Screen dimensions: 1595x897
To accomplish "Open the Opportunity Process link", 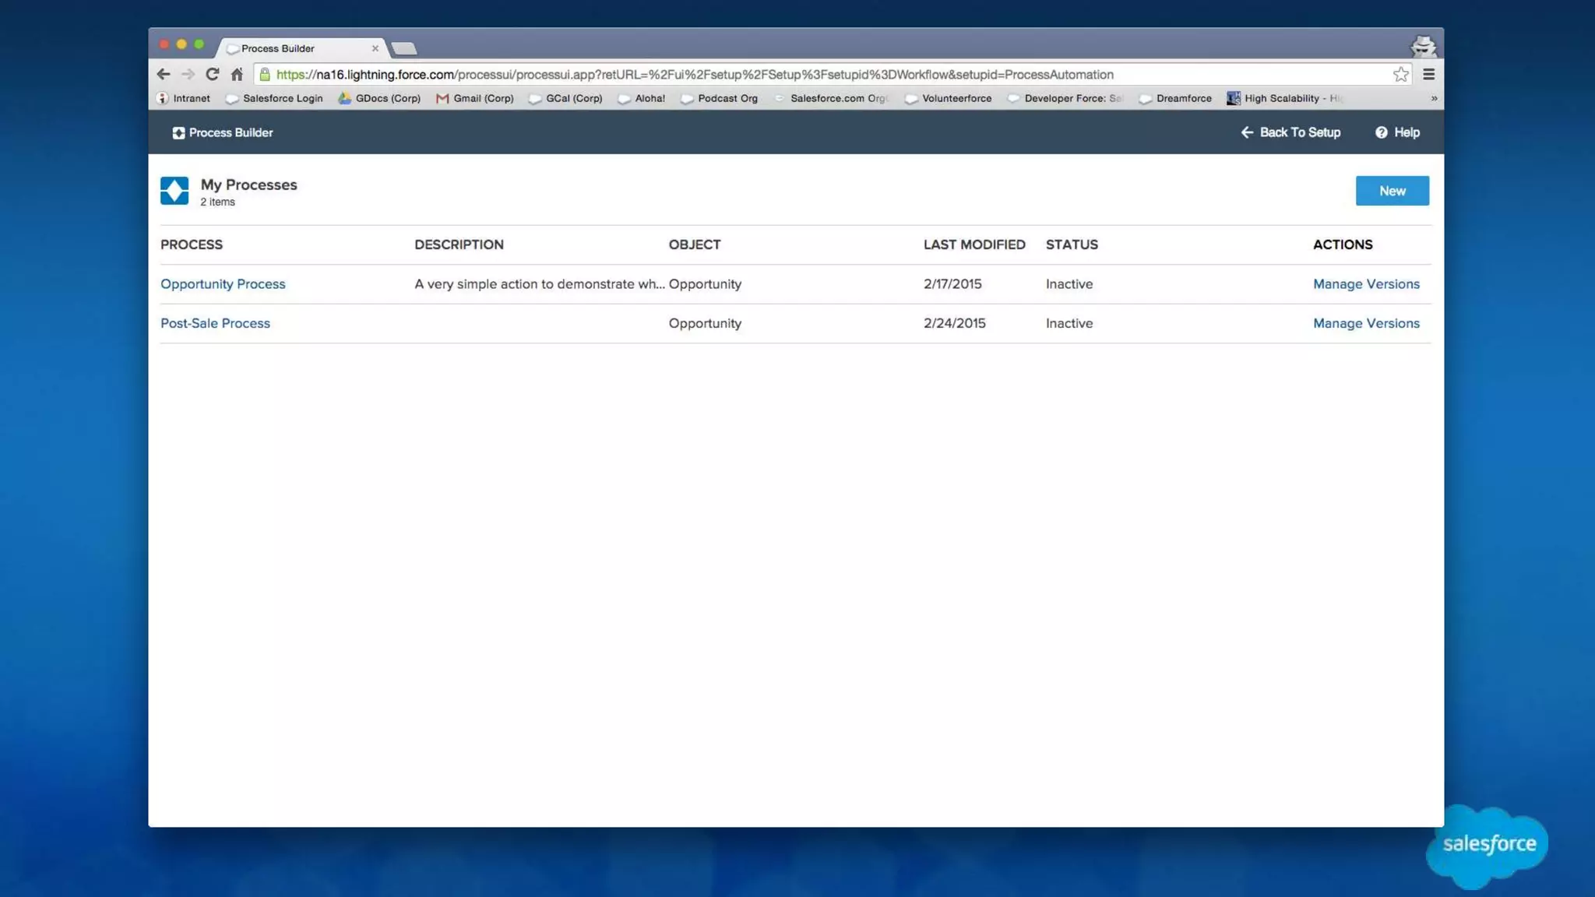I will (223, 284).
